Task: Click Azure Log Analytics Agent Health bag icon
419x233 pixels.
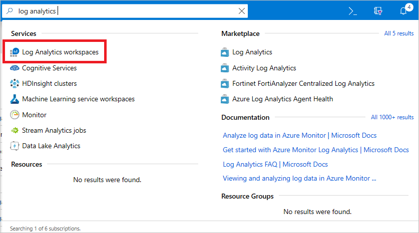Action: point(225,99)
